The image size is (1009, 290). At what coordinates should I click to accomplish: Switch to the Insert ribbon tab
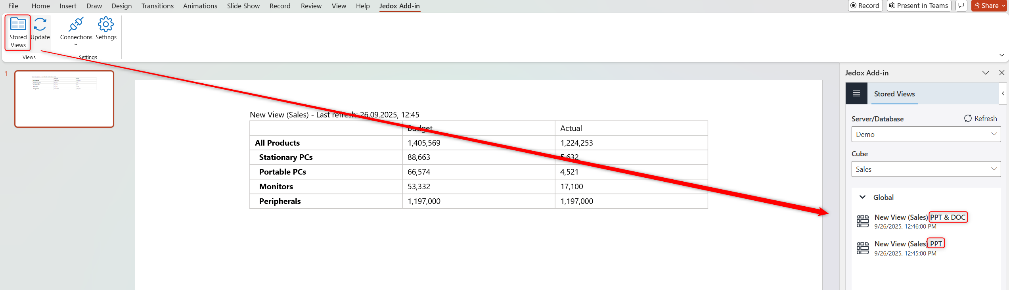[68, 6]
